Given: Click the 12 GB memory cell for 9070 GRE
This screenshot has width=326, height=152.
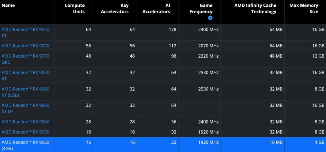Looking at the screenshot, I should click(x=318, y=56).
